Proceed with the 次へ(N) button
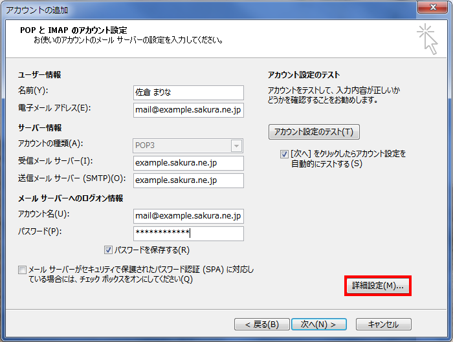The width and height of the screenshot is (453, 342). coord(313,324)
